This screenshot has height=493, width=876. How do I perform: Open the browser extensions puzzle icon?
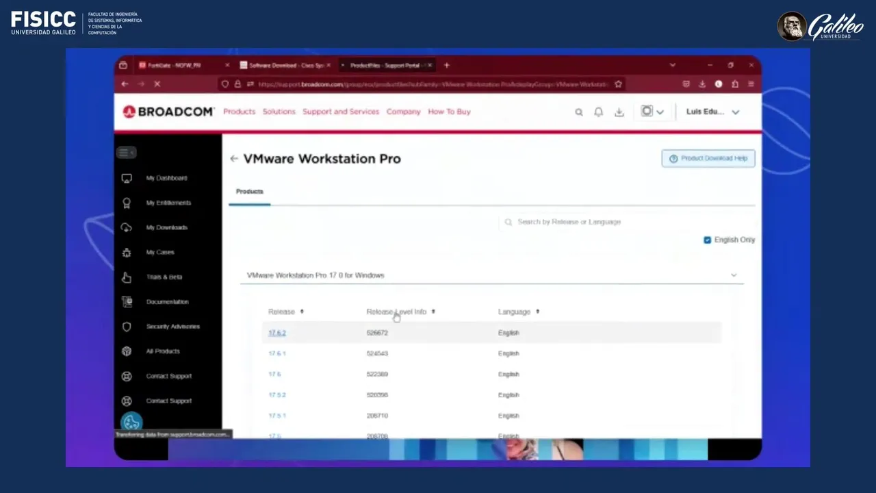pos(735,84)
